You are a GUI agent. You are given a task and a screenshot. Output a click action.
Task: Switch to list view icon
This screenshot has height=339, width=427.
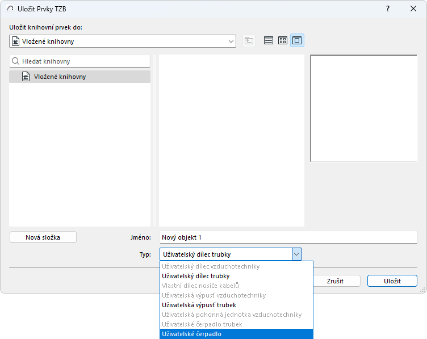(x=269, y=40)
